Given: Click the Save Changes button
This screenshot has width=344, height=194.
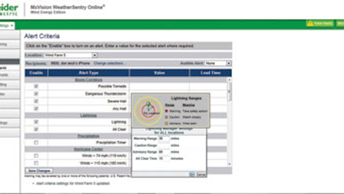Looking at the screenshot, I should (x=39, y=171).
